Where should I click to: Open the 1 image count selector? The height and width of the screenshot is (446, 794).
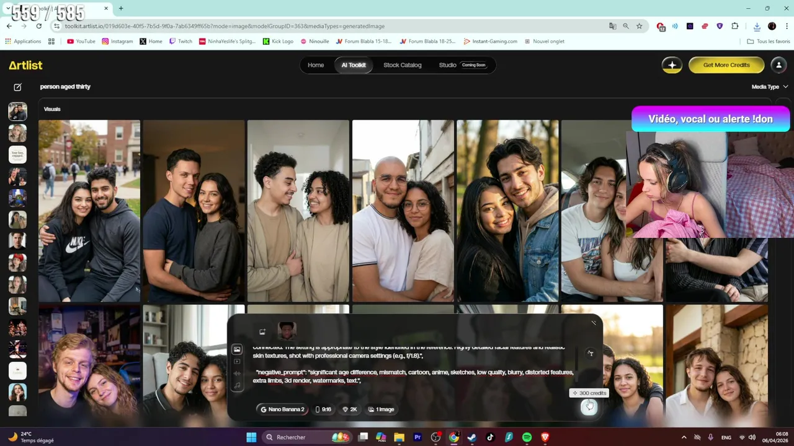pyautogui.click(x=381, y=409)
